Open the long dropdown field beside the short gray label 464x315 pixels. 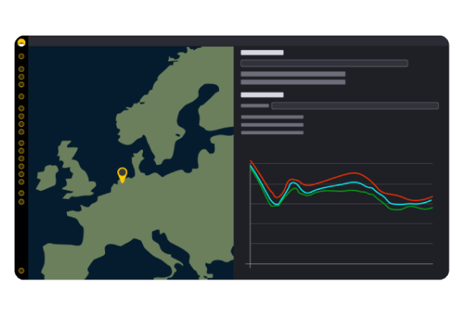355,106
